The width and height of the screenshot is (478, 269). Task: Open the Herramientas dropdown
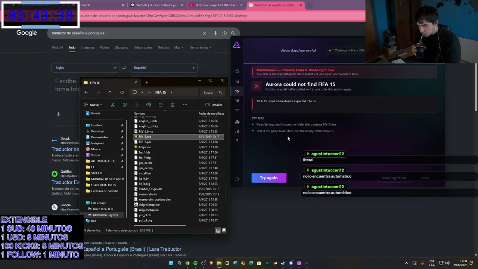(x=200, y=47)
